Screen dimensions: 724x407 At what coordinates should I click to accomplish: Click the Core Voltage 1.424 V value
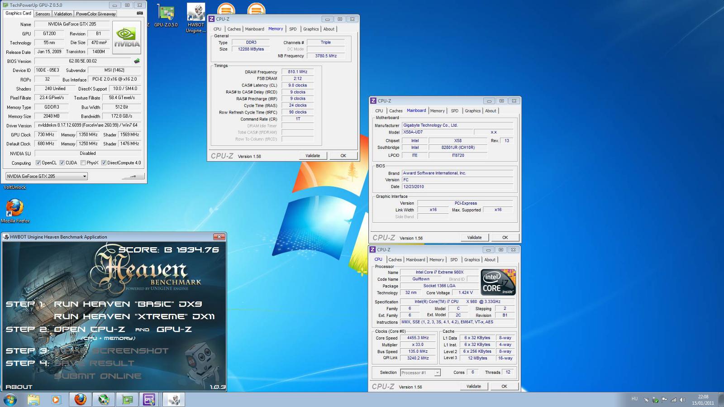466,293
